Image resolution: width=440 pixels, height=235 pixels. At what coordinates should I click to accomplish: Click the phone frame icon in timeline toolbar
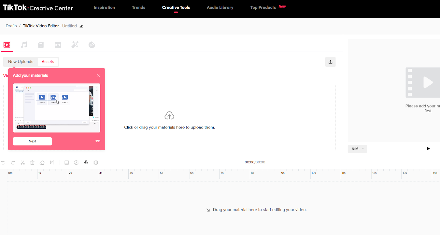point(96,163)
